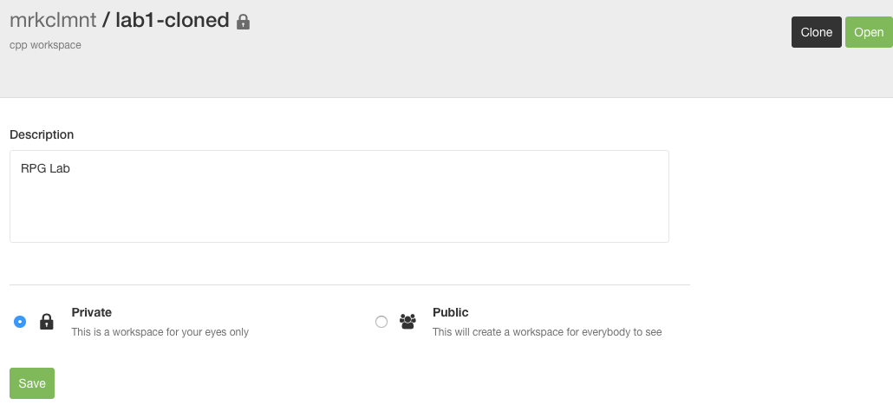
Task: Clone this workspace with the Clone button
Action: click(x=816, y=32)
